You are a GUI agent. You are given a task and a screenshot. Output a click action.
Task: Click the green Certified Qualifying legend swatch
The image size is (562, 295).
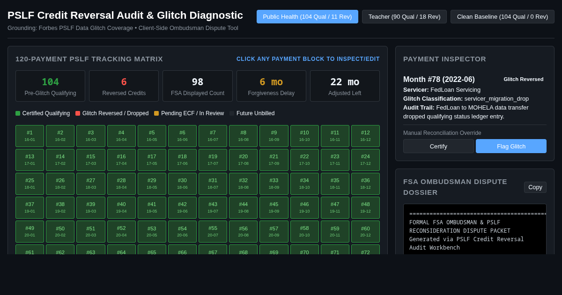tap(18, 113)
